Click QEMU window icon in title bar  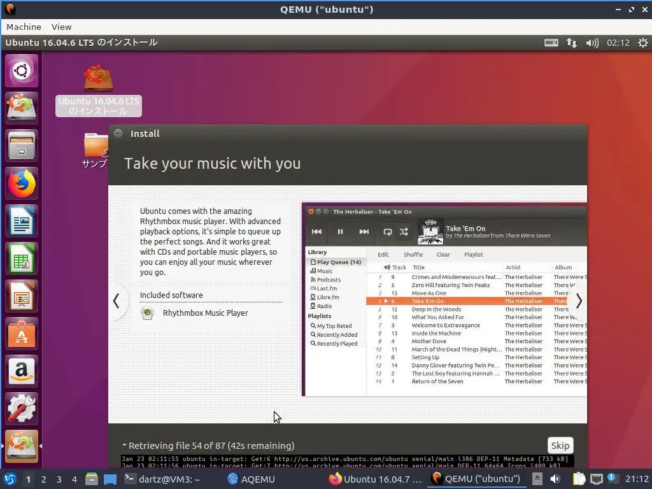[10, 9]
